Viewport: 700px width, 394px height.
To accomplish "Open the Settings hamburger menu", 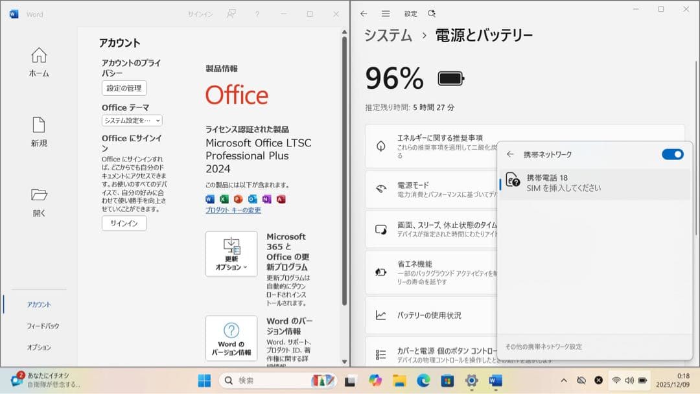I will tap(385, 13).
